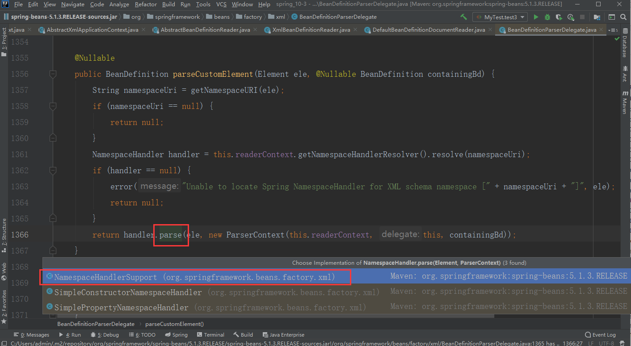Open the profiler run icon
631x346 pixels.
(x=571, y=17)
